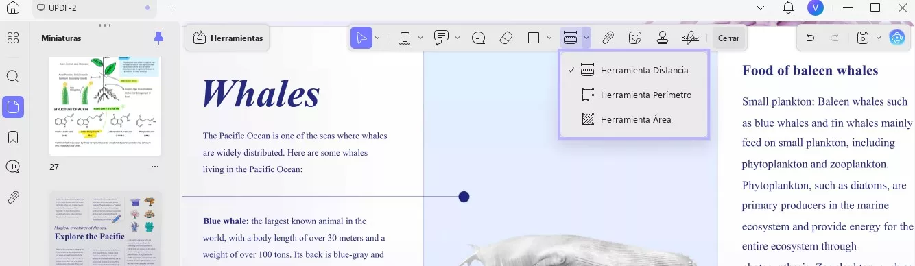This screenshot has width=915, height=266.
Task: Select the eraser tool in toolbar
Action: pyautogui.click(x=506, y=38)
